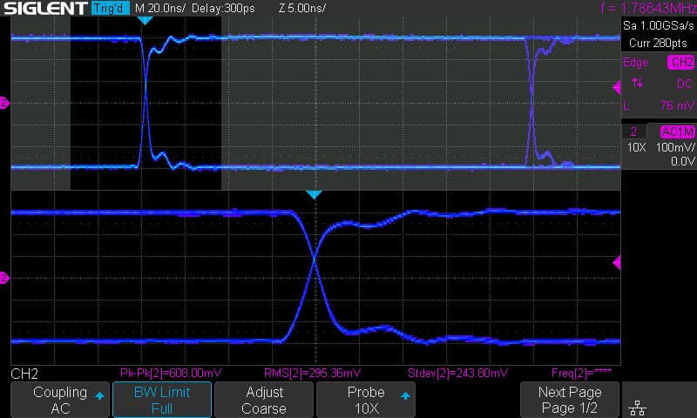Click the magenta level arrow in zoom window

coord(617,262)
